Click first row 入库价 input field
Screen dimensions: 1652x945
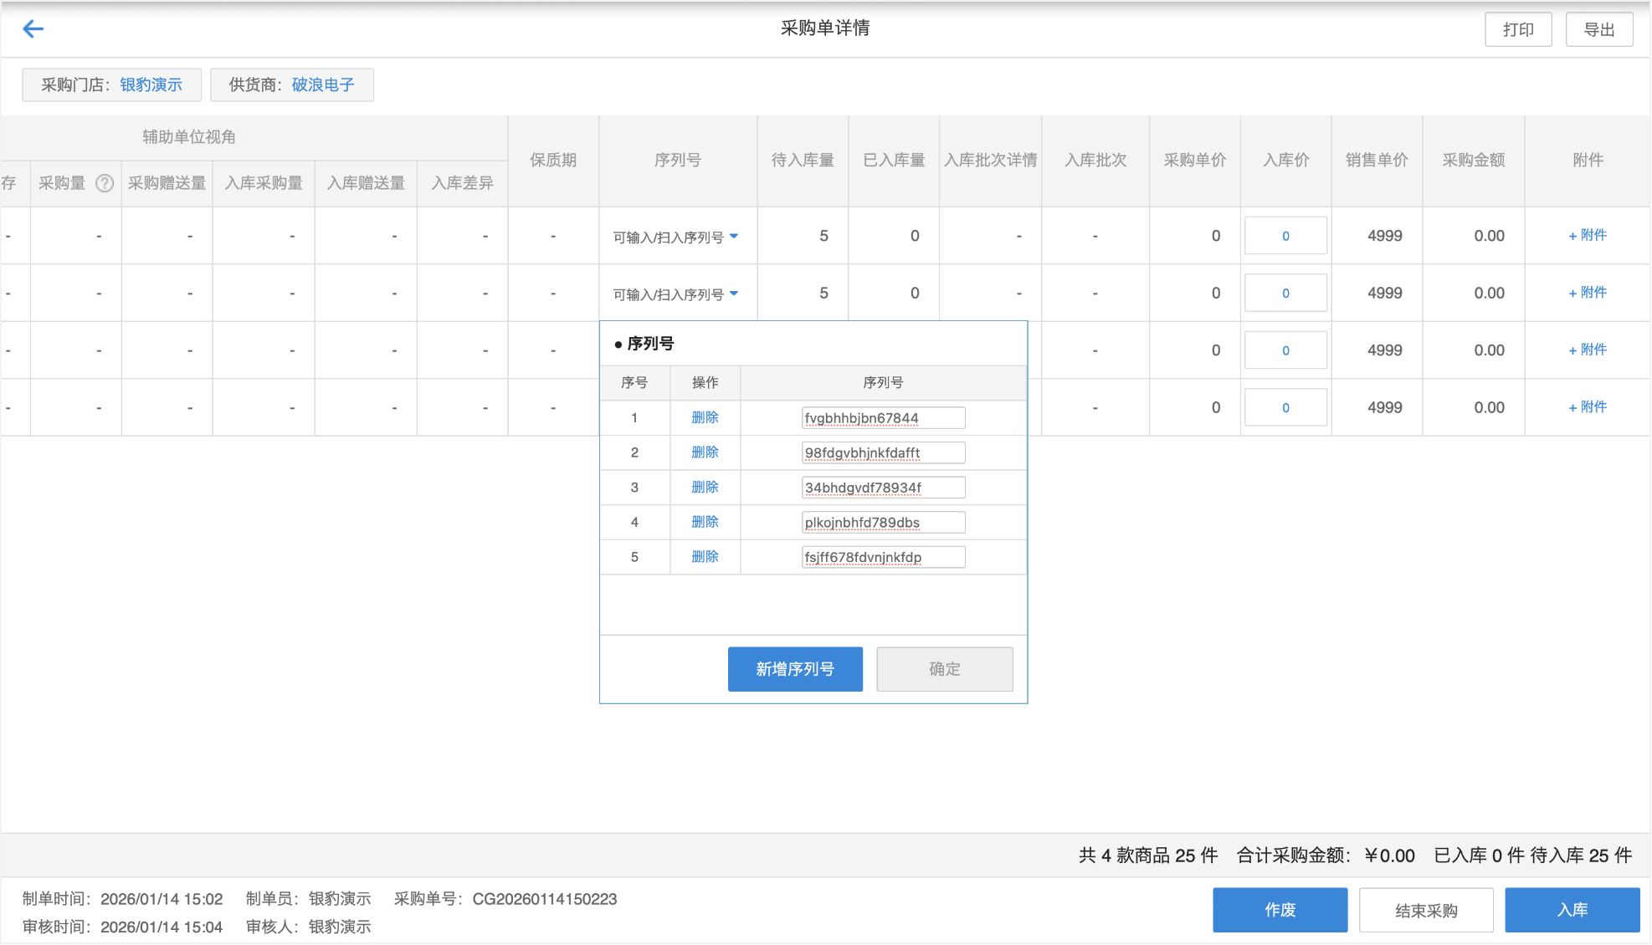1285,236
